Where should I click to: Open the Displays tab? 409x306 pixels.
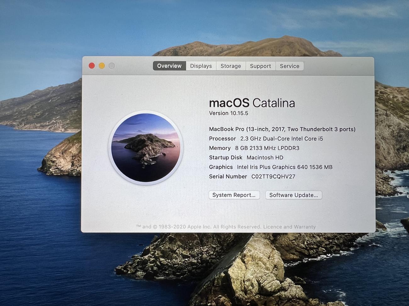coord(201,66)
